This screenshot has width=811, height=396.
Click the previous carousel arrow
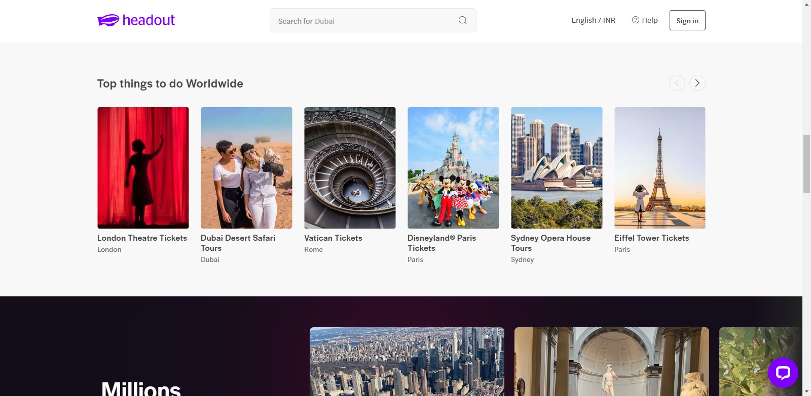click(x=677, y=83)
